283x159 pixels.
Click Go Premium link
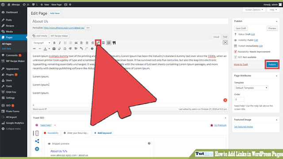coord(220,125)
